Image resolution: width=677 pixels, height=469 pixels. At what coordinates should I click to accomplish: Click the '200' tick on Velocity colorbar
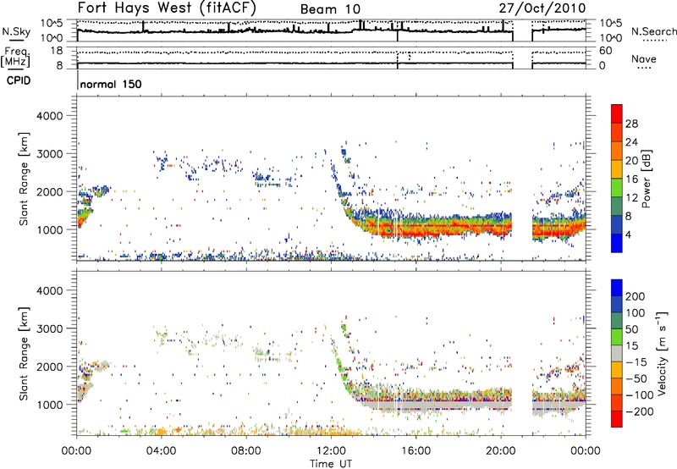pyautogui.click(x=636, y=296)
